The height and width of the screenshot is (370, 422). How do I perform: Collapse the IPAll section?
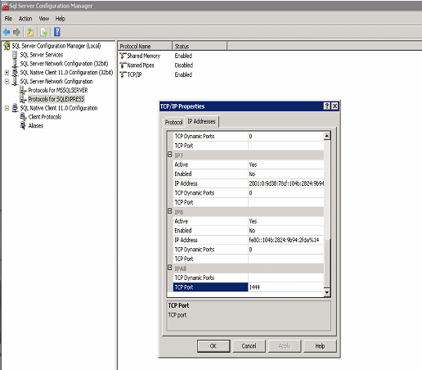point(170,268)
